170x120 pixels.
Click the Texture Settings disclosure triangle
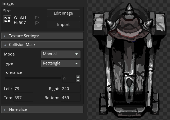point(5,36)
